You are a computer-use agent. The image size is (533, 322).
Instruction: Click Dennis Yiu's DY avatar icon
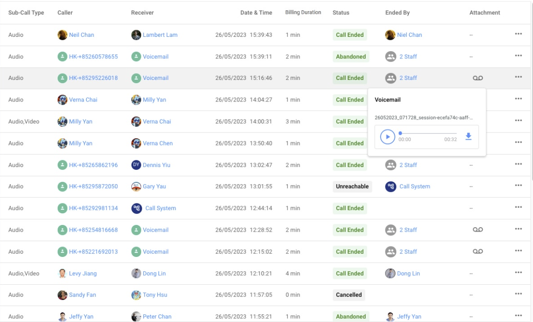[136, 165]
